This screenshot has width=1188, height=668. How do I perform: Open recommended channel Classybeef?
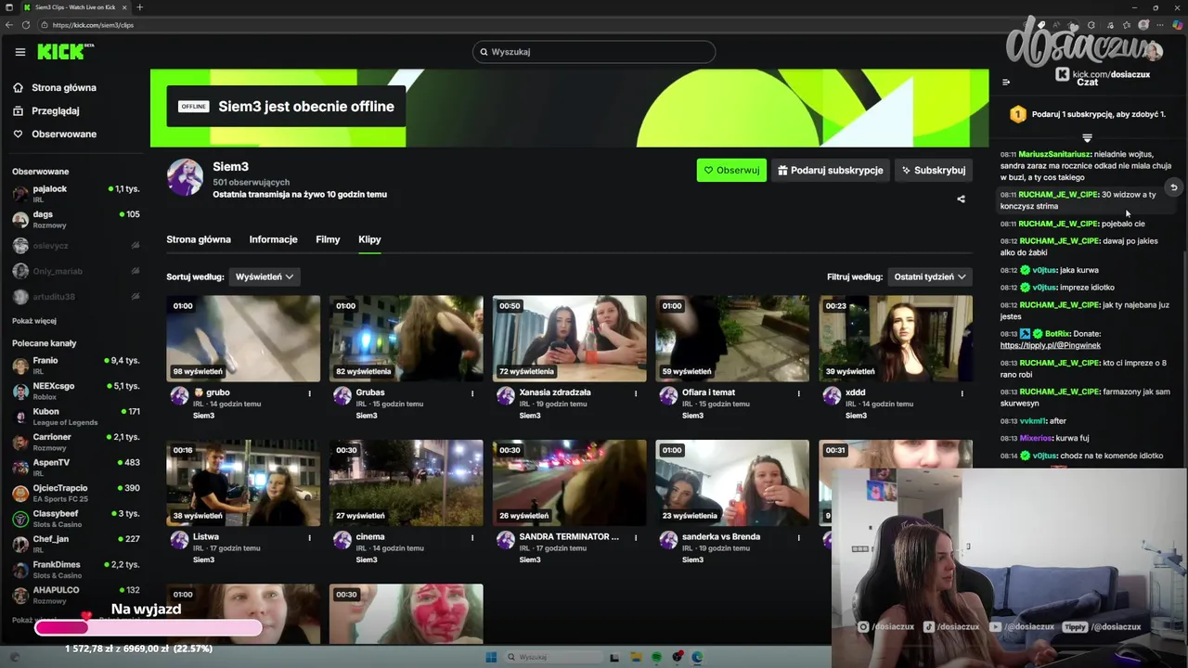pyautogui.click(x=75, y=518)
